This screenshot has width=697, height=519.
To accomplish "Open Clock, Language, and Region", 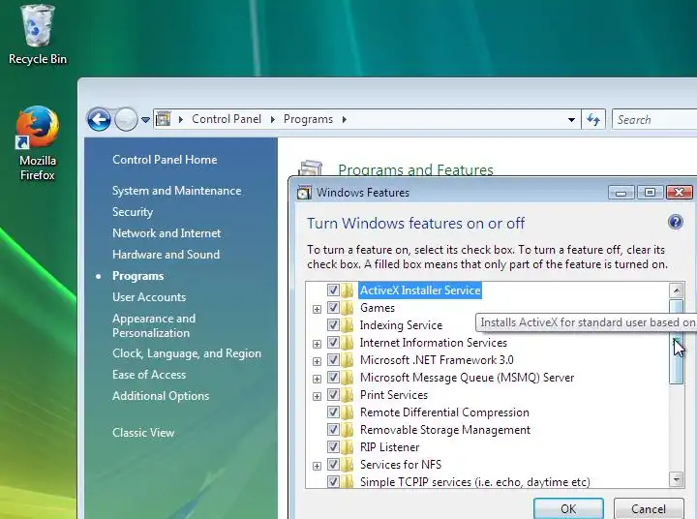I will [x=187, y=353].
